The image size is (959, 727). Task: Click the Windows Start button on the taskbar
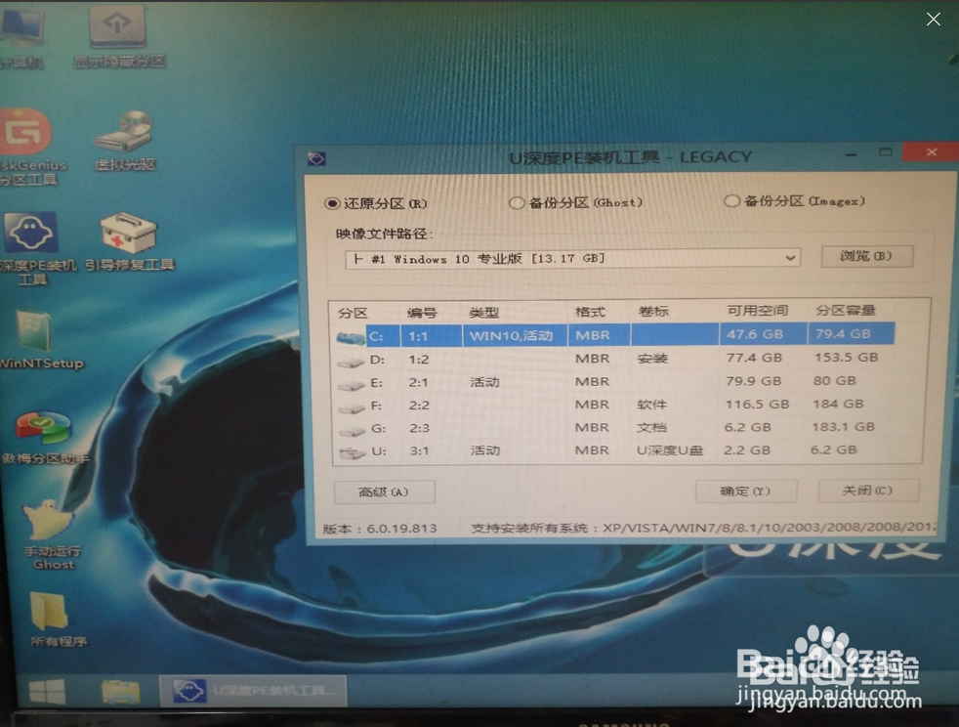point(47,692)
